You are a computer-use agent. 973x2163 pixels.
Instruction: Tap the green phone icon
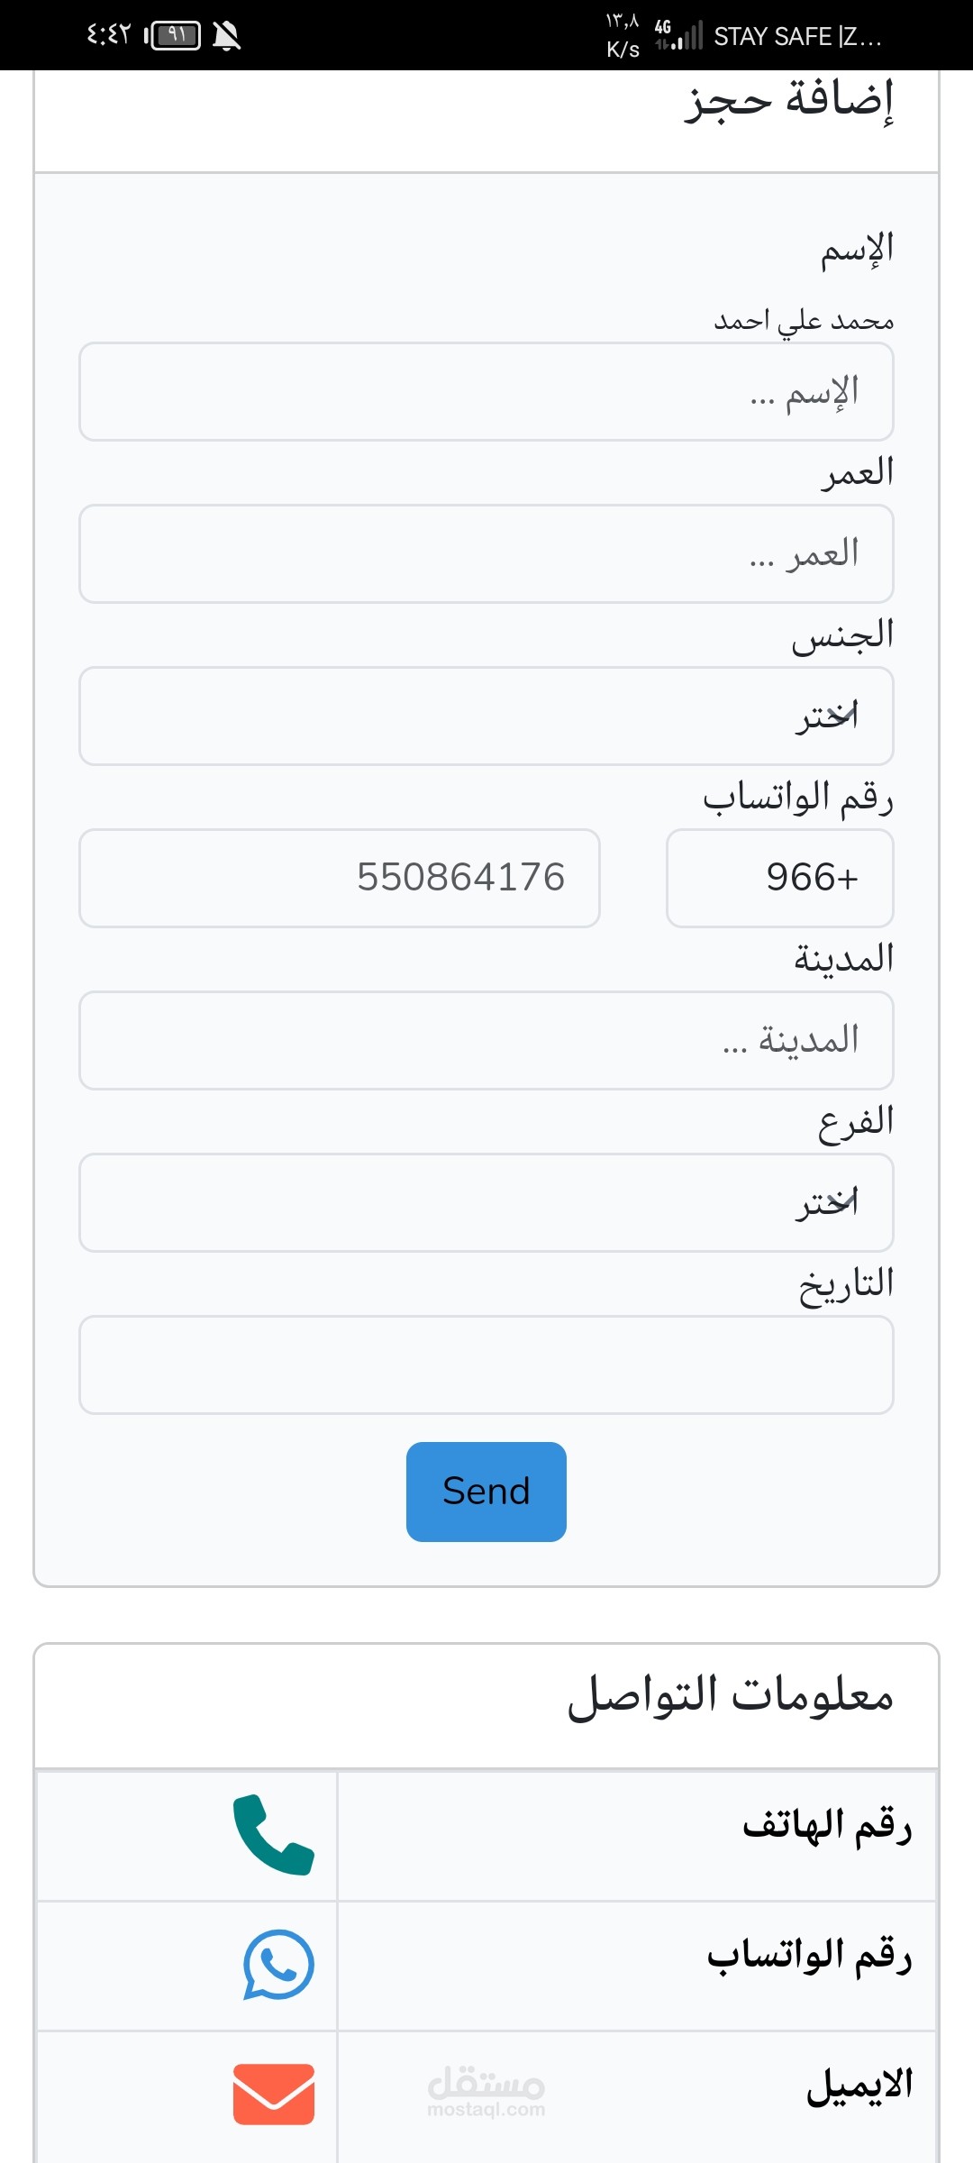pyautogui.click(x=273, y=1835)
